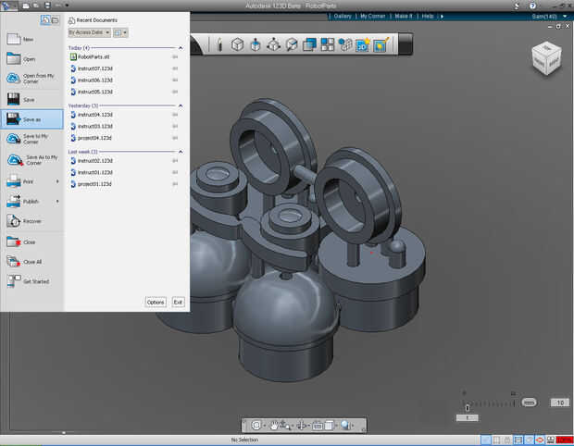Select the sketch pencil tool in toolbar

[x=219, y=44]
